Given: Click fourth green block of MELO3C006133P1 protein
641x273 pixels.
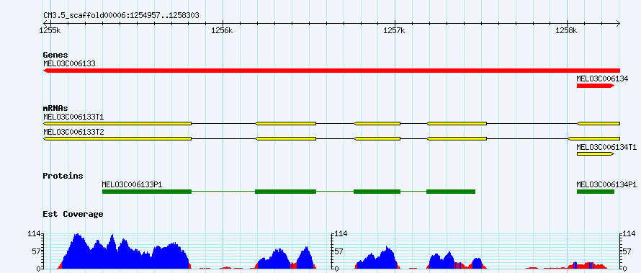Looking at the screenshot, I should pos(450,192).
